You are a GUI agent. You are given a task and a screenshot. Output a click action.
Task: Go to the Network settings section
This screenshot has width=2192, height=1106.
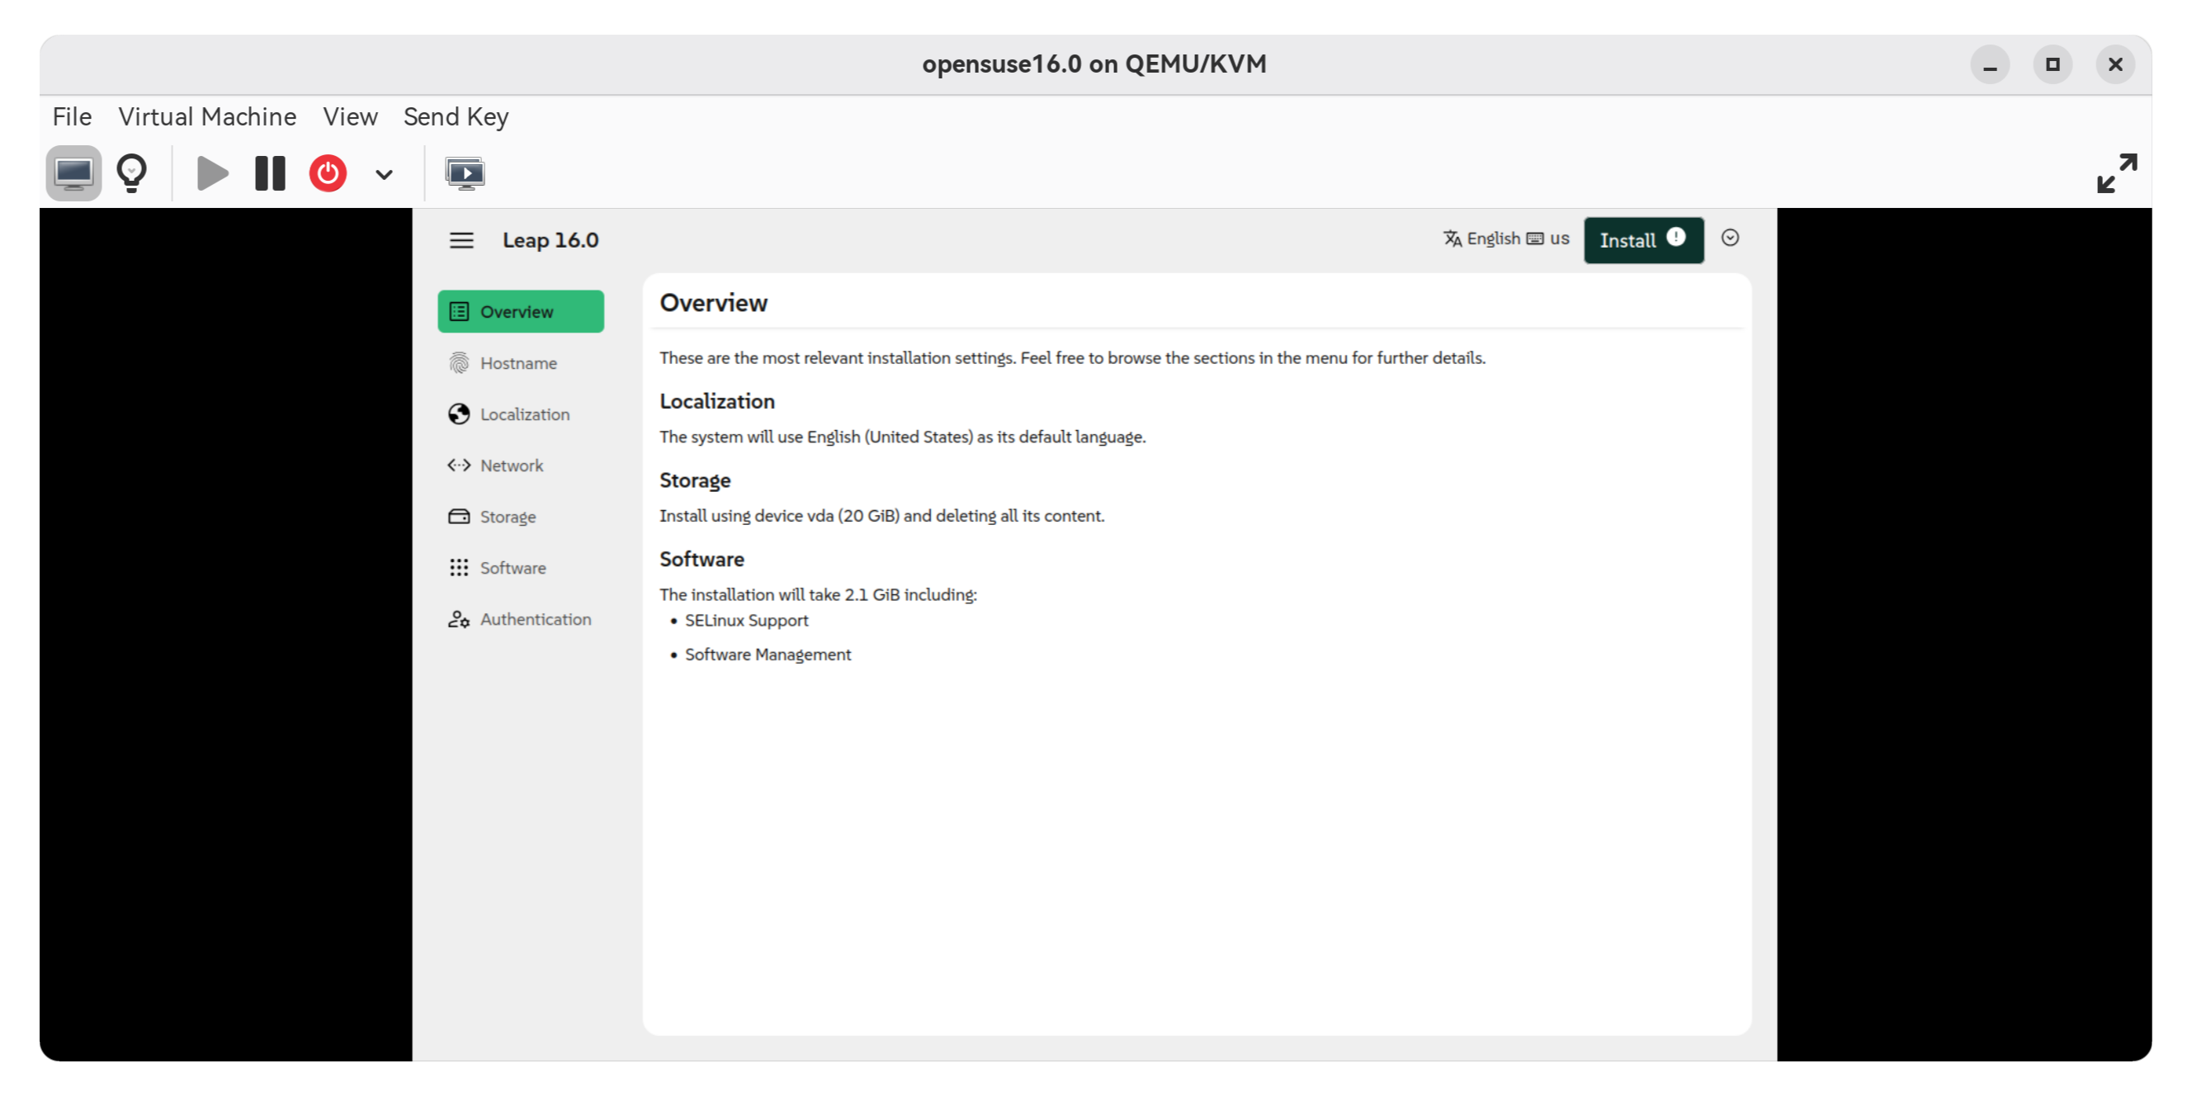pyautogui.click(x=511, y=466)
